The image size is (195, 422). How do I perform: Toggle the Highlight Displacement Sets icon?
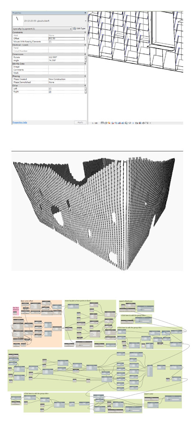coord(143,123)
